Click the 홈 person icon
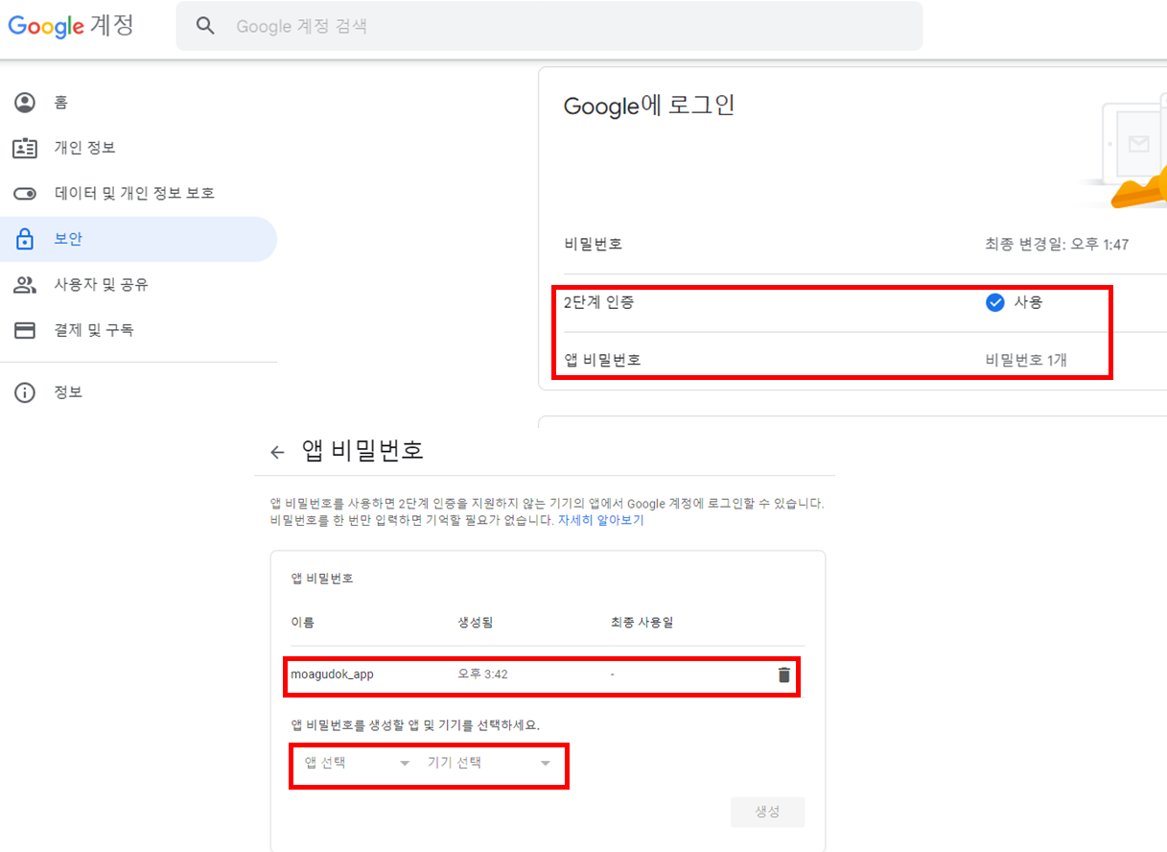Viewport: 1167px width, 852px height. 25,103
